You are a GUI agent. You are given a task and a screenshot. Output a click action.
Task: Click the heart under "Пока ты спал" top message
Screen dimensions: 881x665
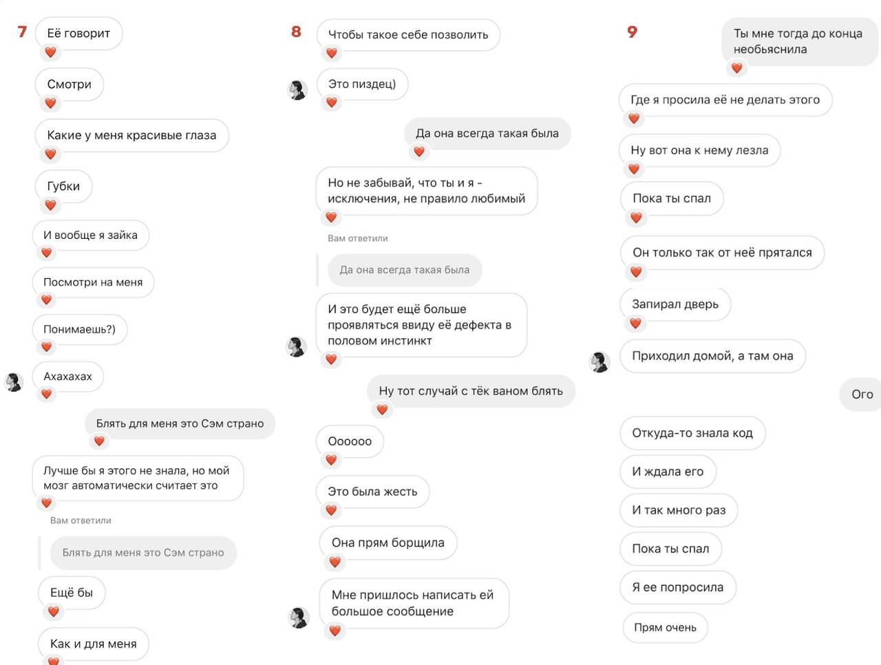point(636,218)
